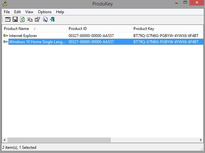
Task: Click the Save Selected Items floppy icon
Action: pyautogui.click(x=15, y=20)
